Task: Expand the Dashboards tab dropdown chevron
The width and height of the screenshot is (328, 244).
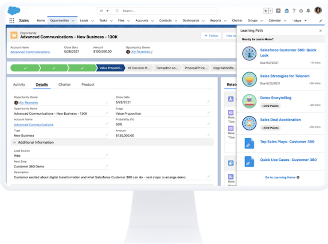Action: pos(203,21)
